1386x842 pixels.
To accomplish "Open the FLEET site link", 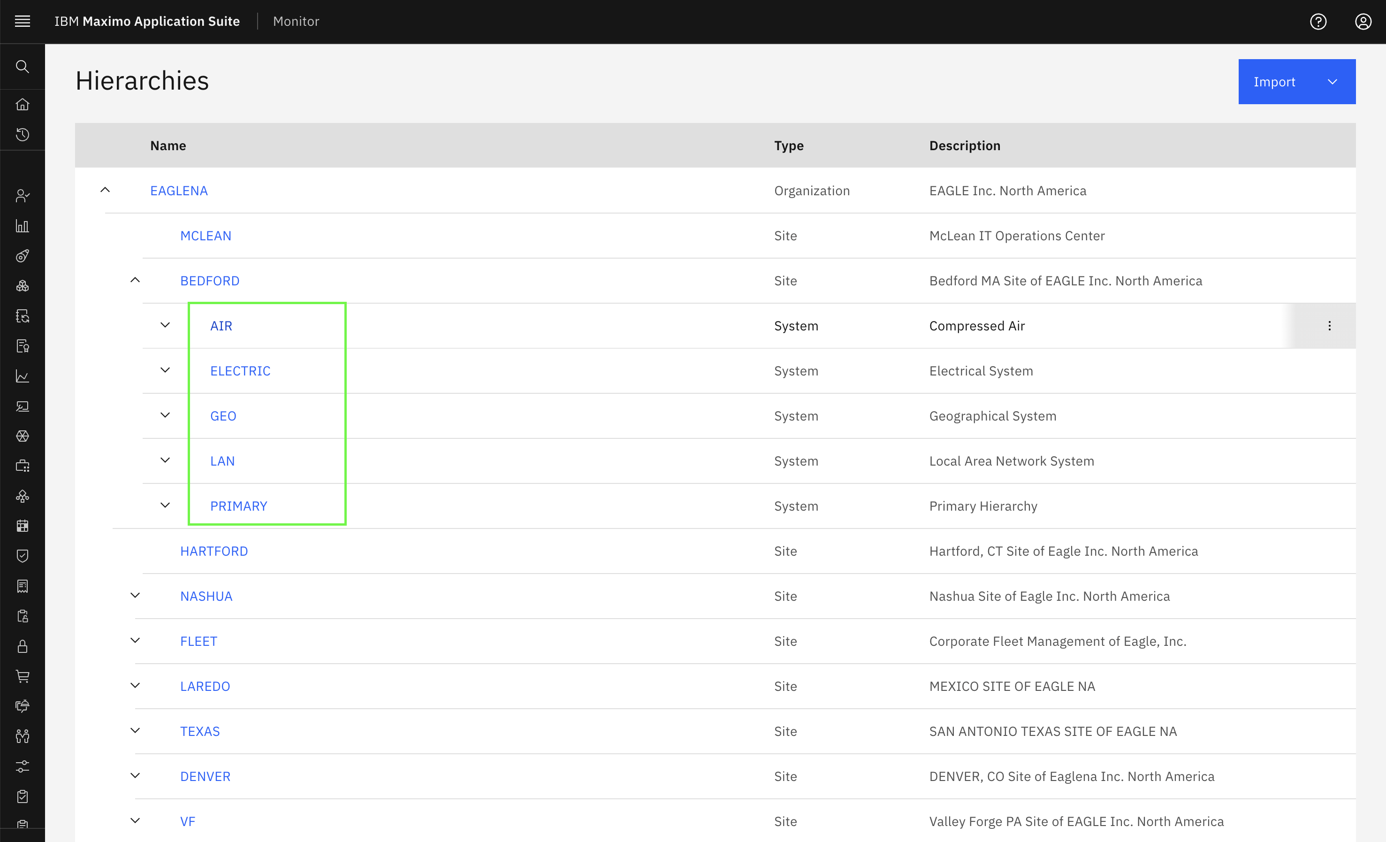I will coord(198,641).
